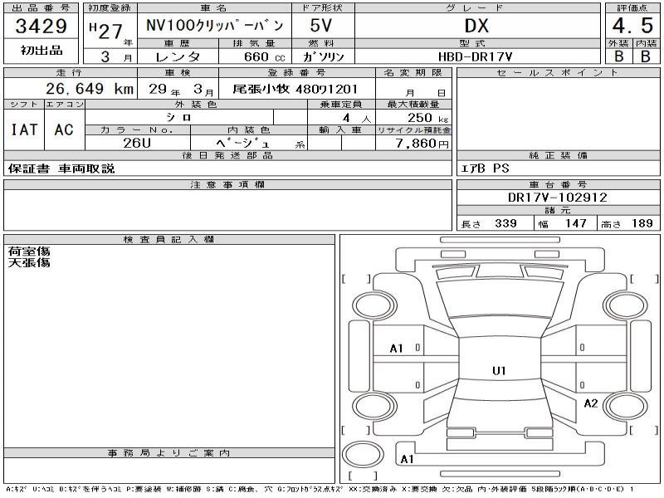Click the evaluation score 4.5
The height and width of the screenshot is (498, 664).
point(632,26)
